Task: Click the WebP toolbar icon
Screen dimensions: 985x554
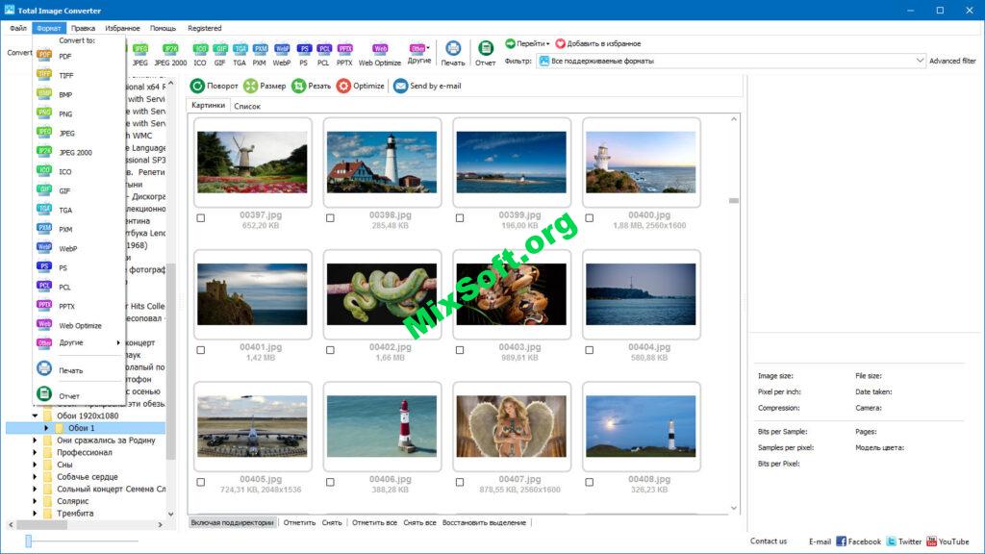Action: pyautogui.click(x=282, y=55)
